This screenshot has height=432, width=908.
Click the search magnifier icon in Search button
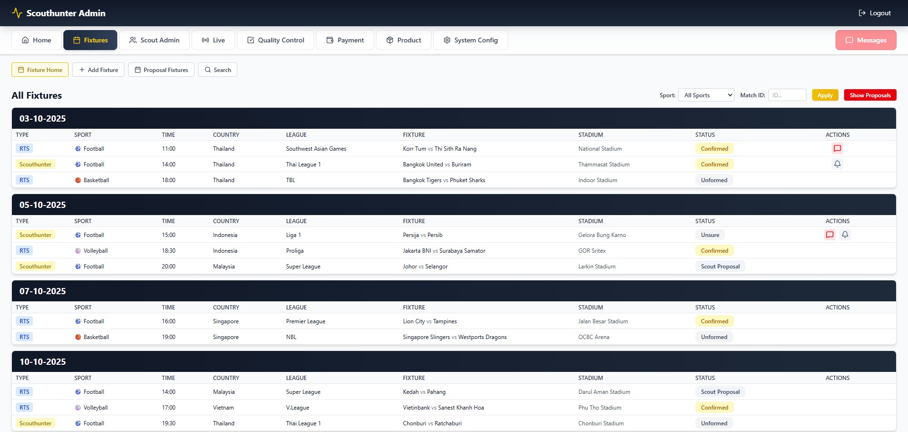(x=208, y=70)
